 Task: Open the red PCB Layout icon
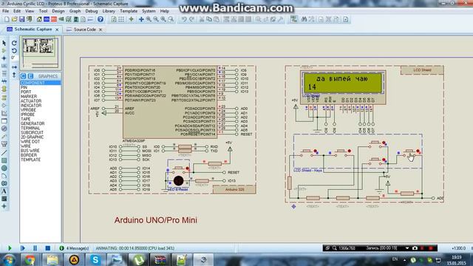click(x=54, y=19)
